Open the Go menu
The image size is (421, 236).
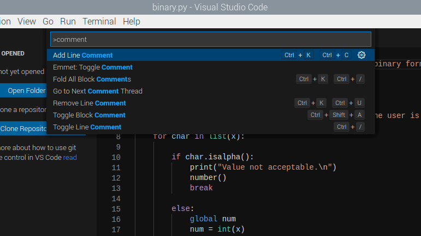(48, 21)
